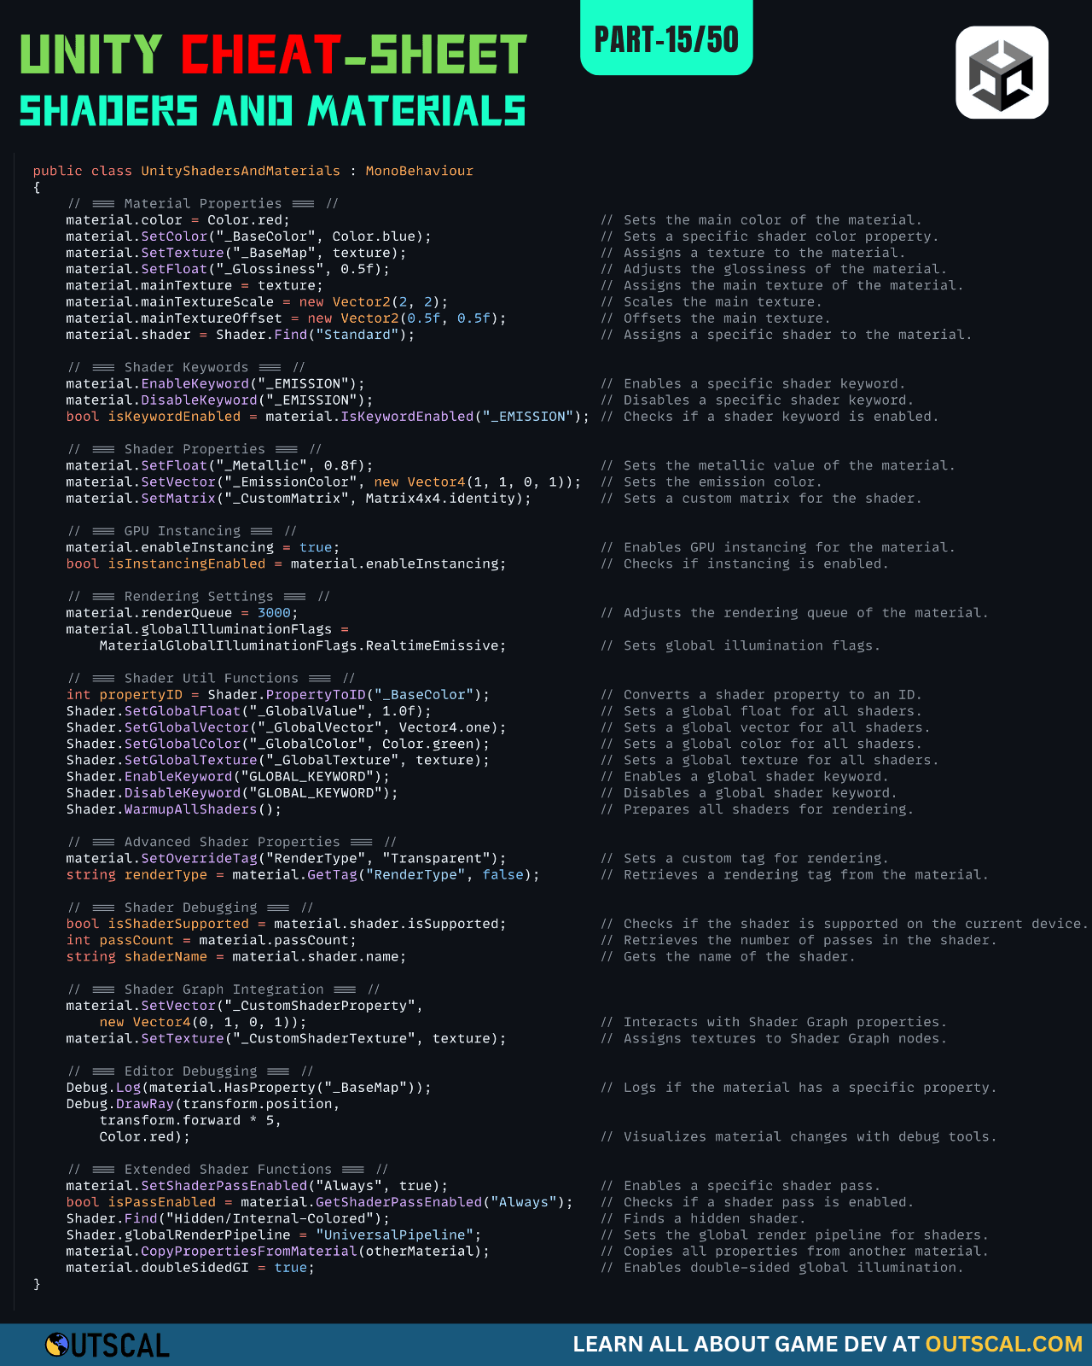Viewport: 1092px width, 1366px height.
Task: Click the Extended Shader Functions header
Action: click(x=228, y=1170)
